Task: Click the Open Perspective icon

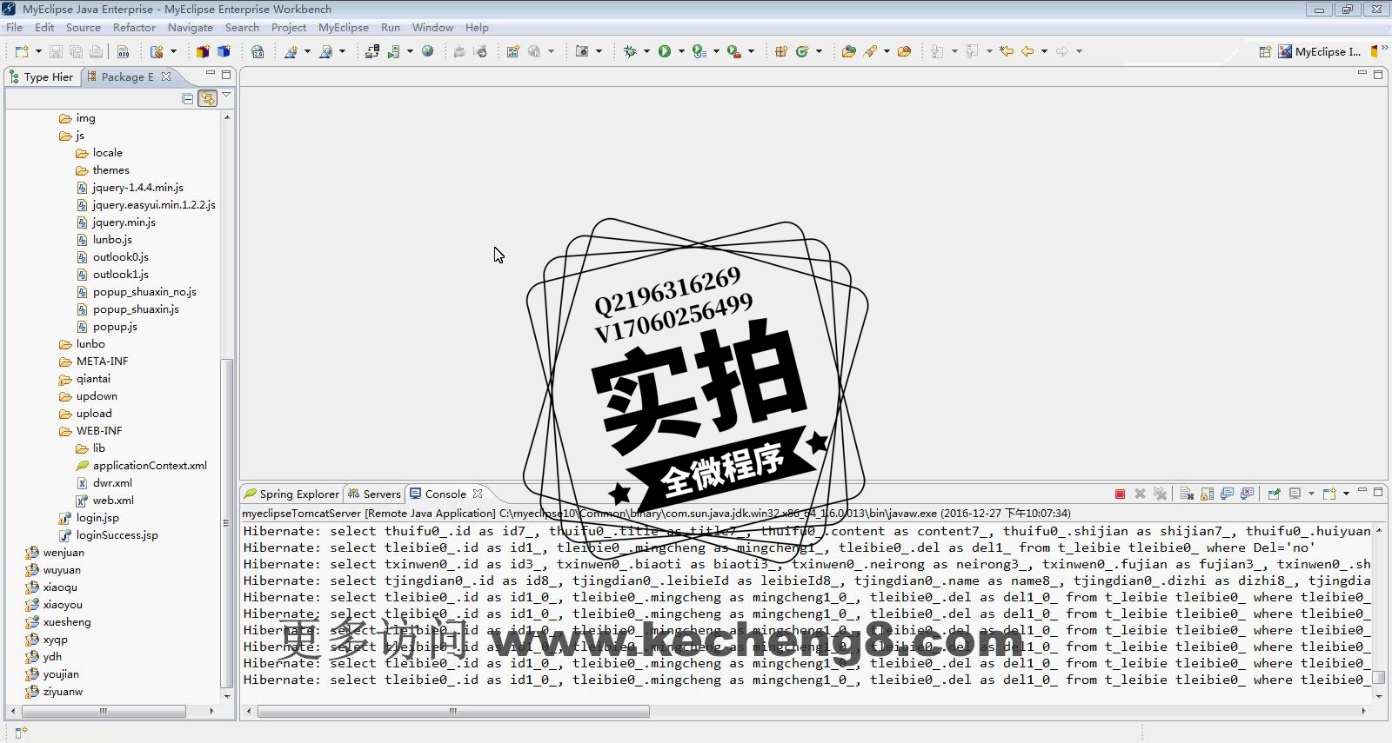Action: click(x=1265, y=51)
